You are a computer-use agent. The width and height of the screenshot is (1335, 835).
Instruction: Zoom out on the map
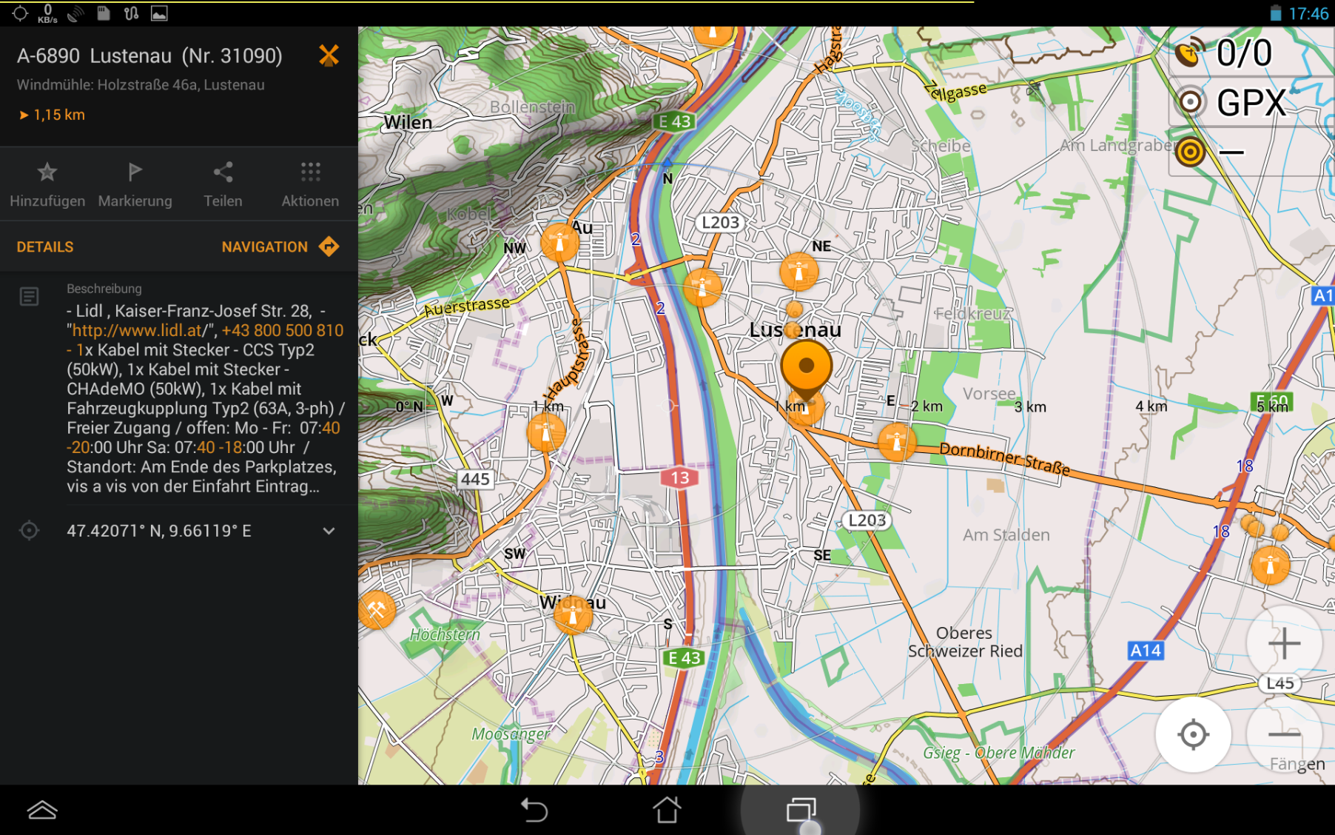tap(1284, 734)
